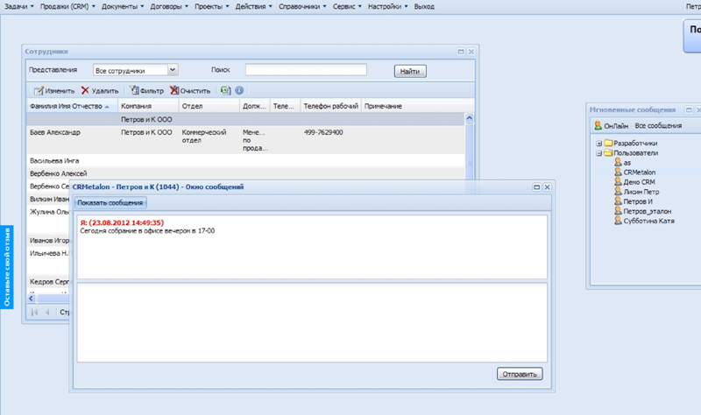Open the Фильтр filter tool
The image size is (701, 415).
(134, 90)
